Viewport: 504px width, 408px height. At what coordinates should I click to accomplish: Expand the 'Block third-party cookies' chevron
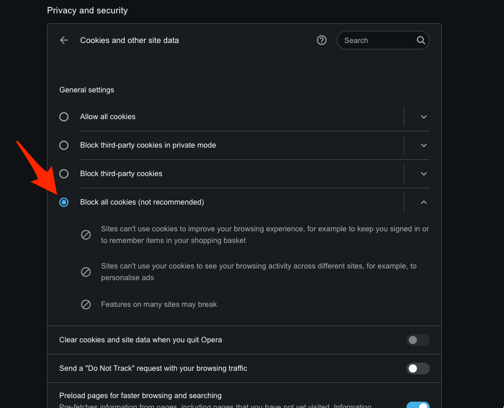point(424,174)
